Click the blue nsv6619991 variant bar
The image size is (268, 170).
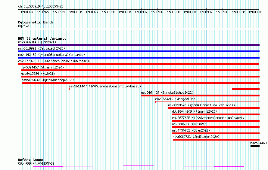[139, 51]
